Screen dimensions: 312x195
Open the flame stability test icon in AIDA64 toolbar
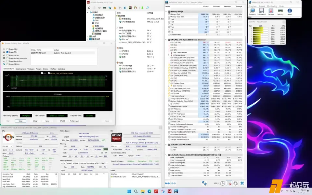[115, 8]
